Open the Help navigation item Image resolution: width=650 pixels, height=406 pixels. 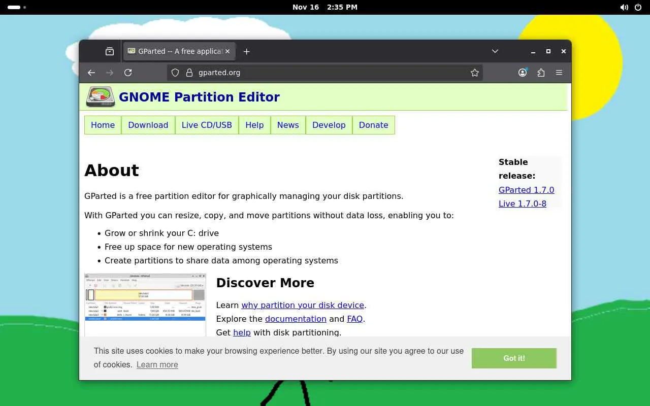coord(254,125)
